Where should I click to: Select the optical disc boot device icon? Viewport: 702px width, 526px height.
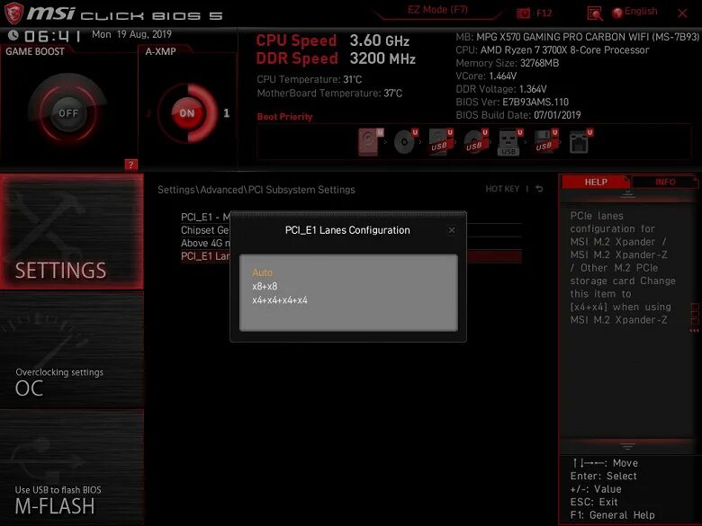[x=405, y=142]
